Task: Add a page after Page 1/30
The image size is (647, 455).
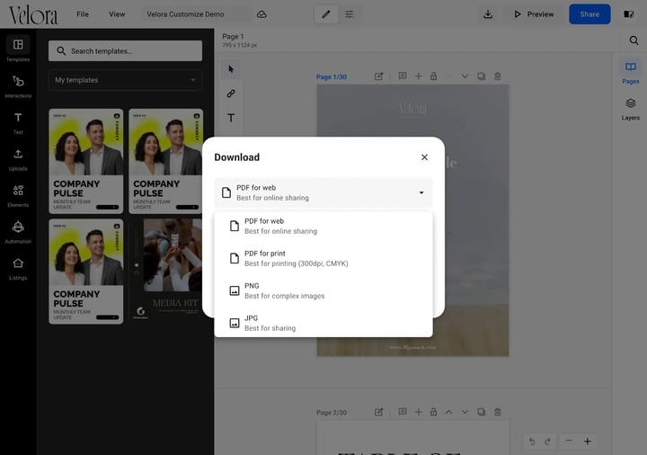Action: (419, 76)
